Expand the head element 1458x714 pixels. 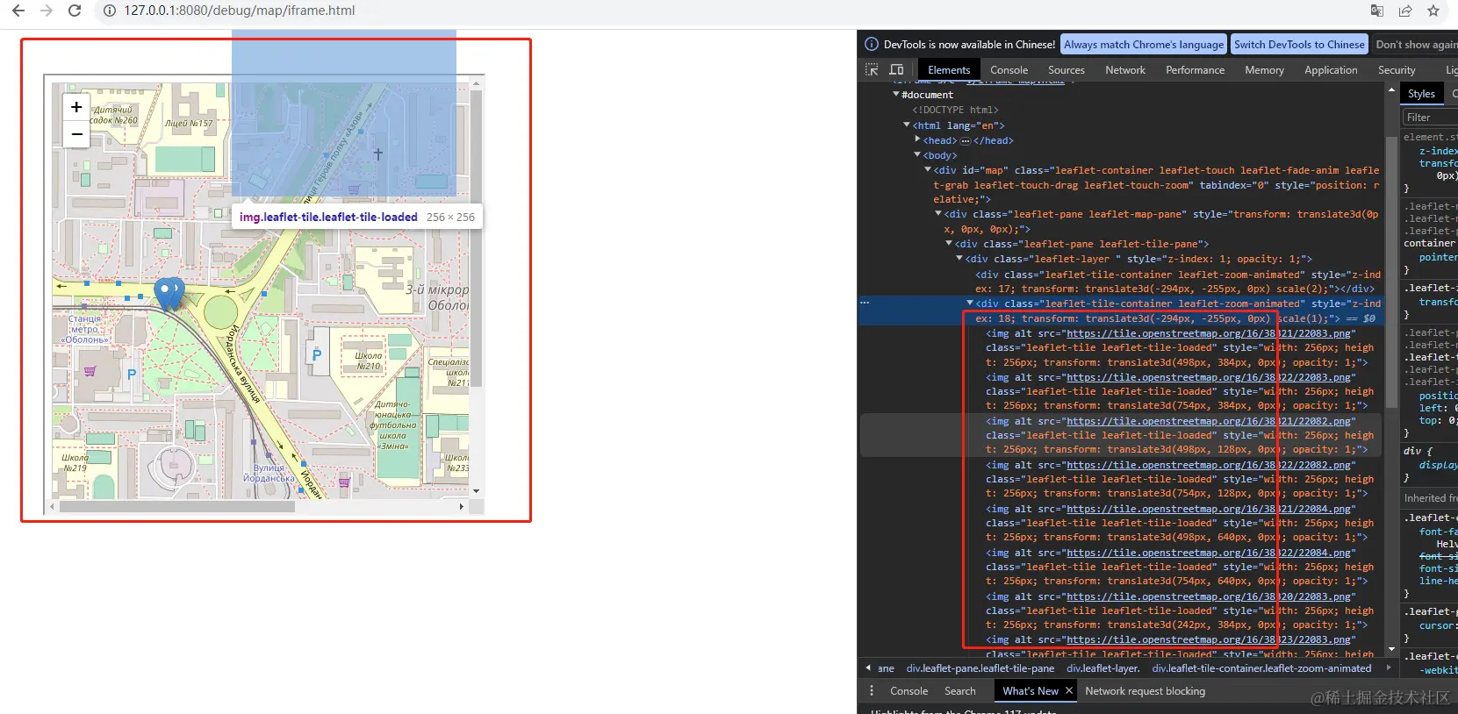[917, 139]
